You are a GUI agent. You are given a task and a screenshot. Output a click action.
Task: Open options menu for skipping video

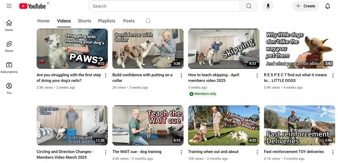pyautogui.click(x=257, y=75)
